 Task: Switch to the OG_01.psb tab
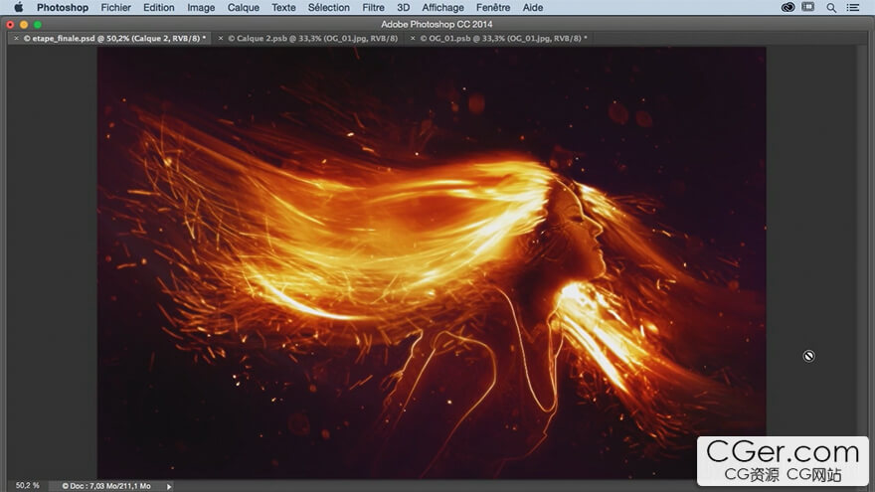point(503,39)
